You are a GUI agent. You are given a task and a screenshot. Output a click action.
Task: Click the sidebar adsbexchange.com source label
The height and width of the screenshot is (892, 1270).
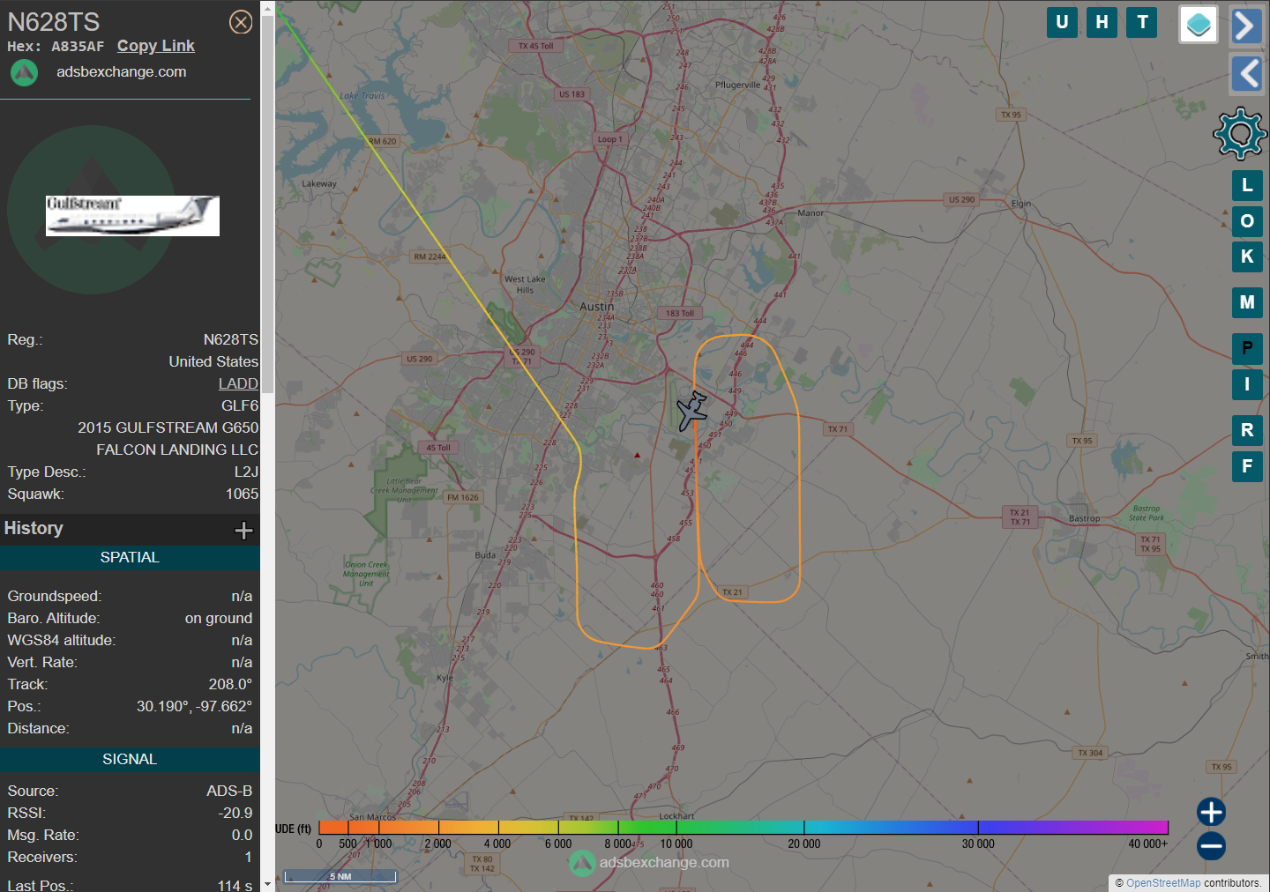click(x=122, y=72)
